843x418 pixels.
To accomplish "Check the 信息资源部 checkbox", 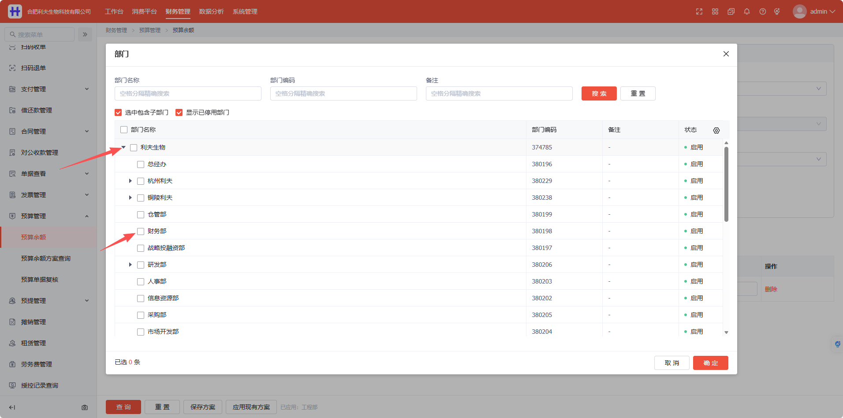I will click(x=141, y=298).
